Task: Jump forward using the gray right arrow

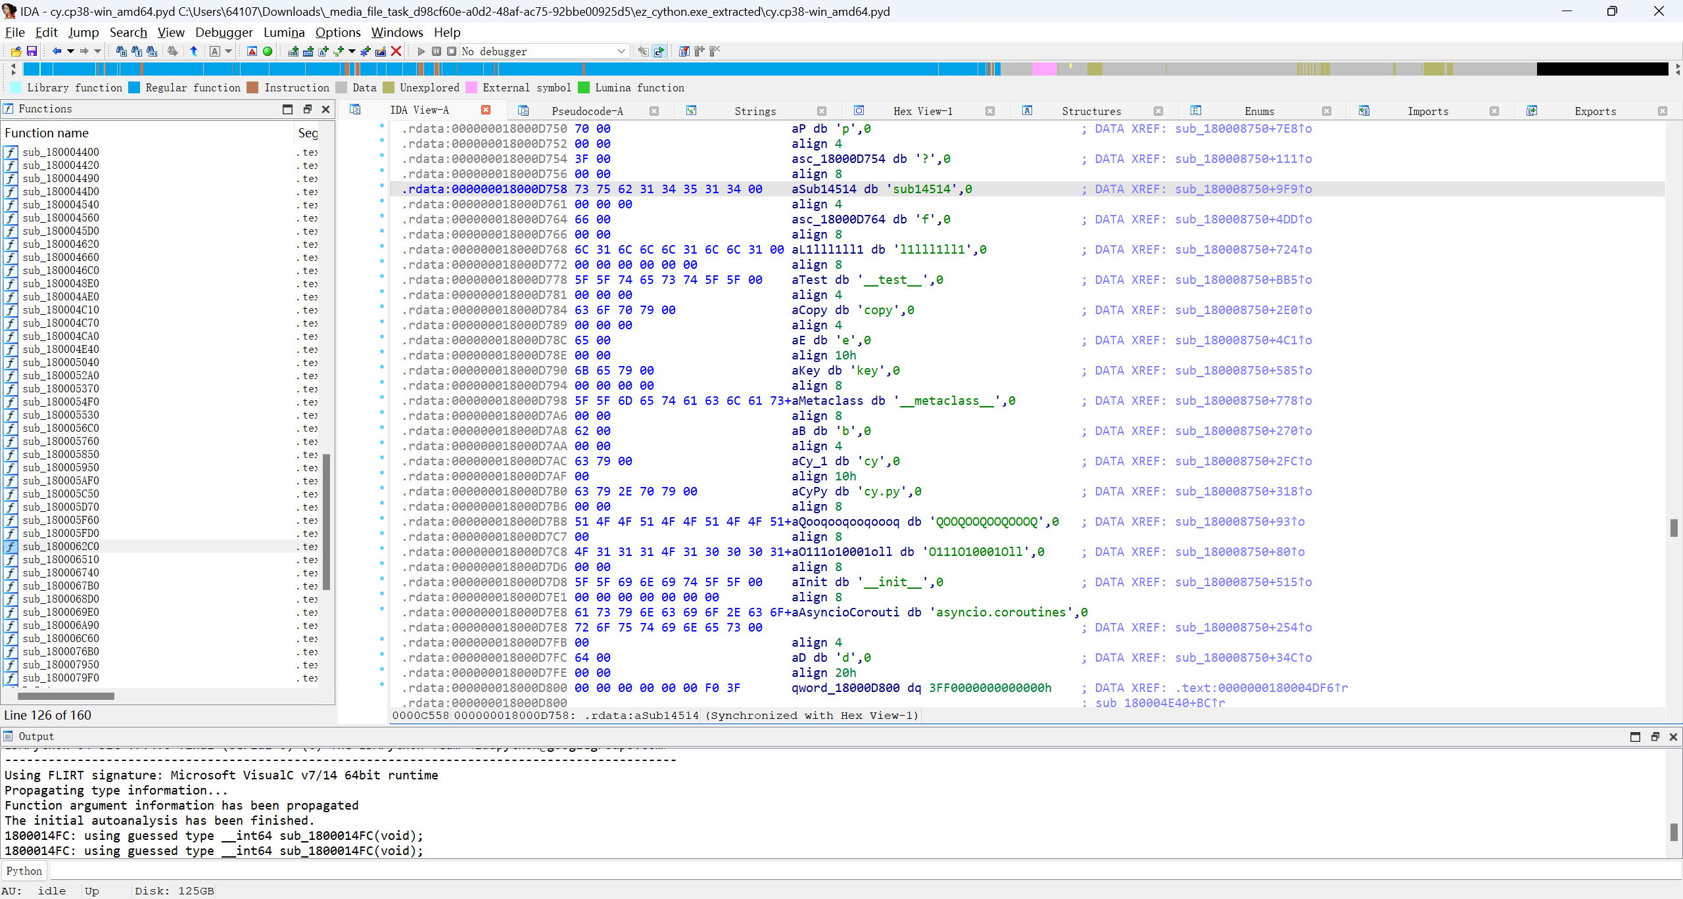Action: point(84,51)
